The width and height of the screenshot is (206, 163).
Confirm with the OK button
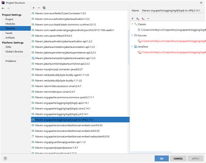tap(162, 159)
